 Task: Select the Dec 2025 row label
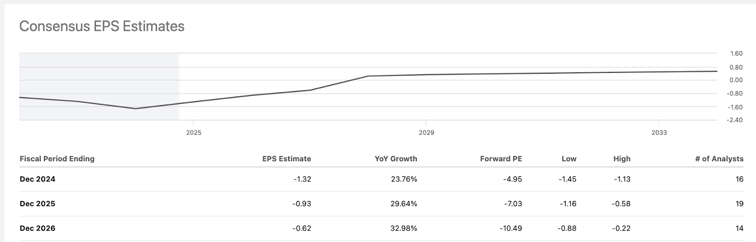[37, 204]
